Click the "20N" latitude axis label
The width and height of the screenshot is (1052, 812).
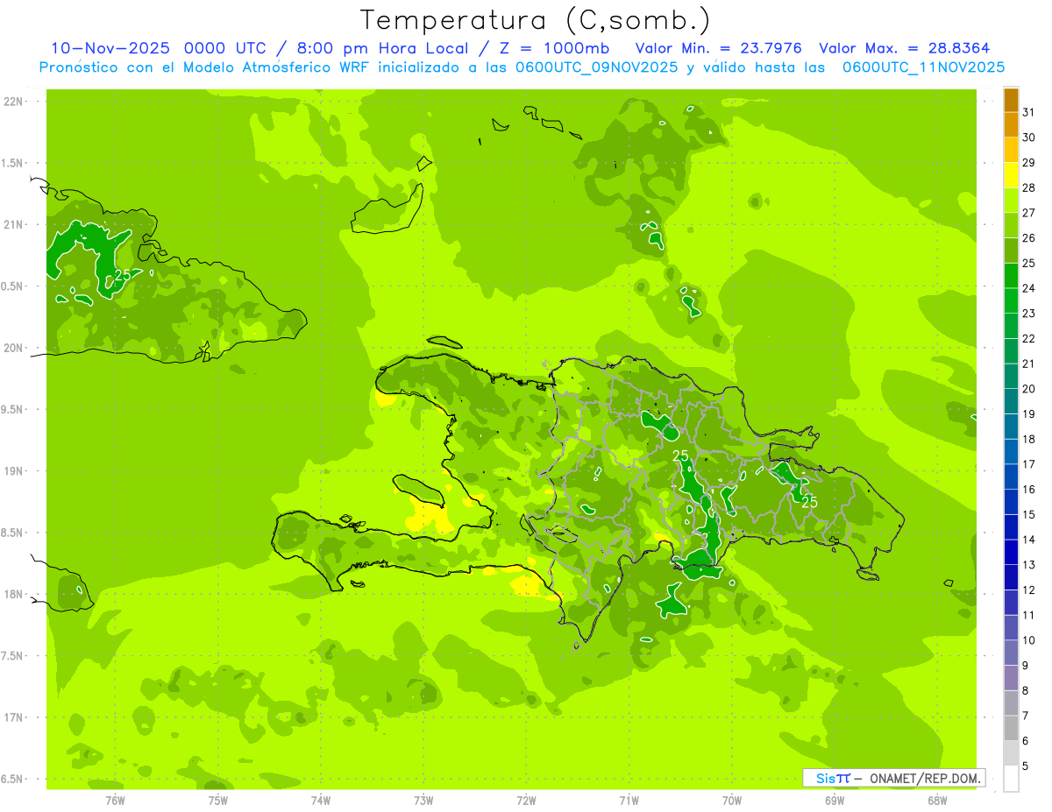click(x=14, y=348)
